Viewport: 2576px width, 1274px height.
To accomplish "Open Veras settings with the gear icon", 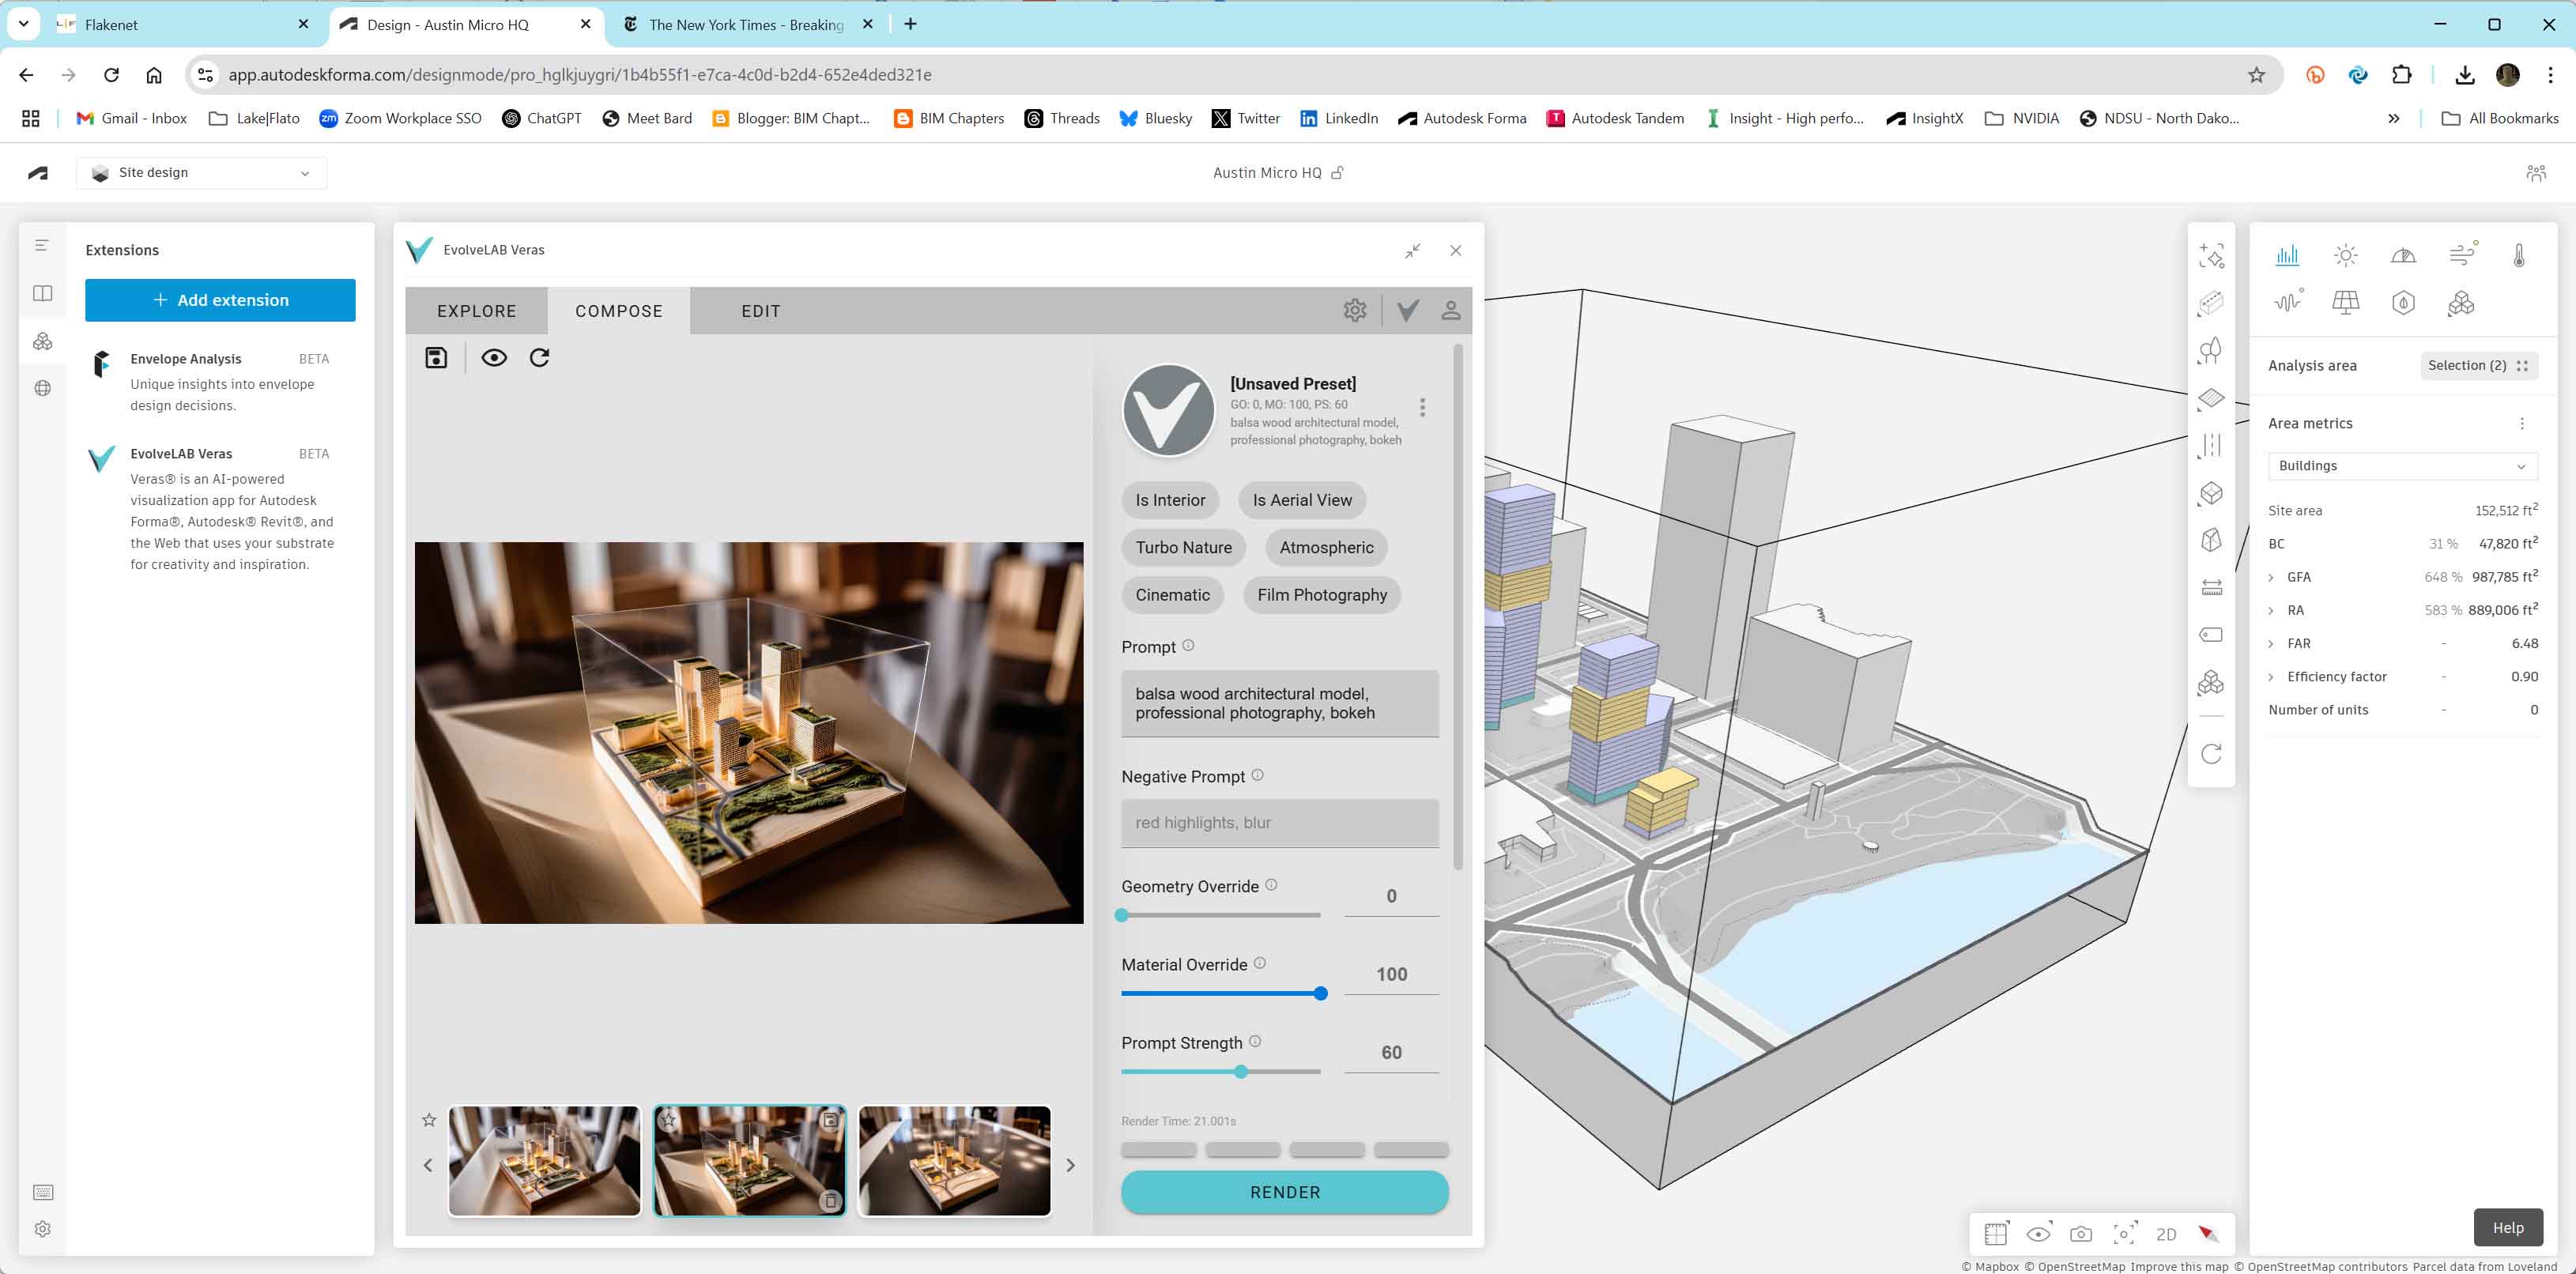I will tap(1356, 310).
